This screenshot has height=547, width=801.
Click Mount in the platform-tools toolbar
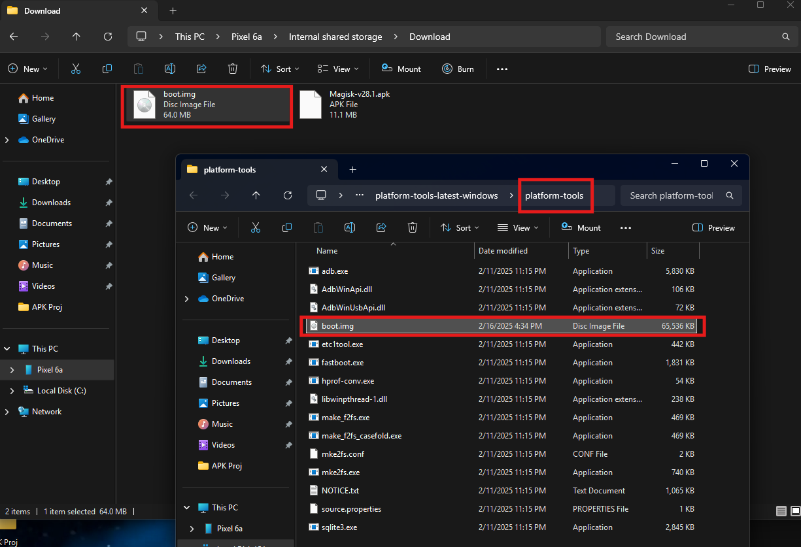tap(581, 227)
